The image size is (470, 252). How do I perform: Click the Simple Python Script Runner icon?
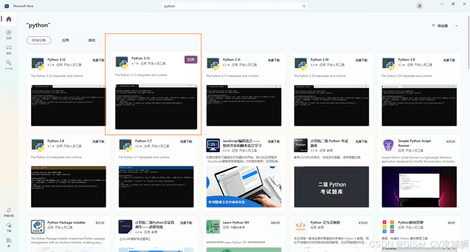pos(388,145)
